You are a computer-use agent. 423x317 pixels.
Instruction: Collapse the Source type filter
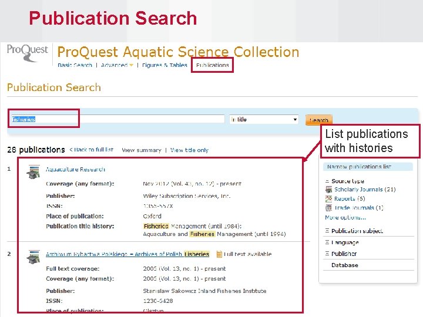click(344, 181)
